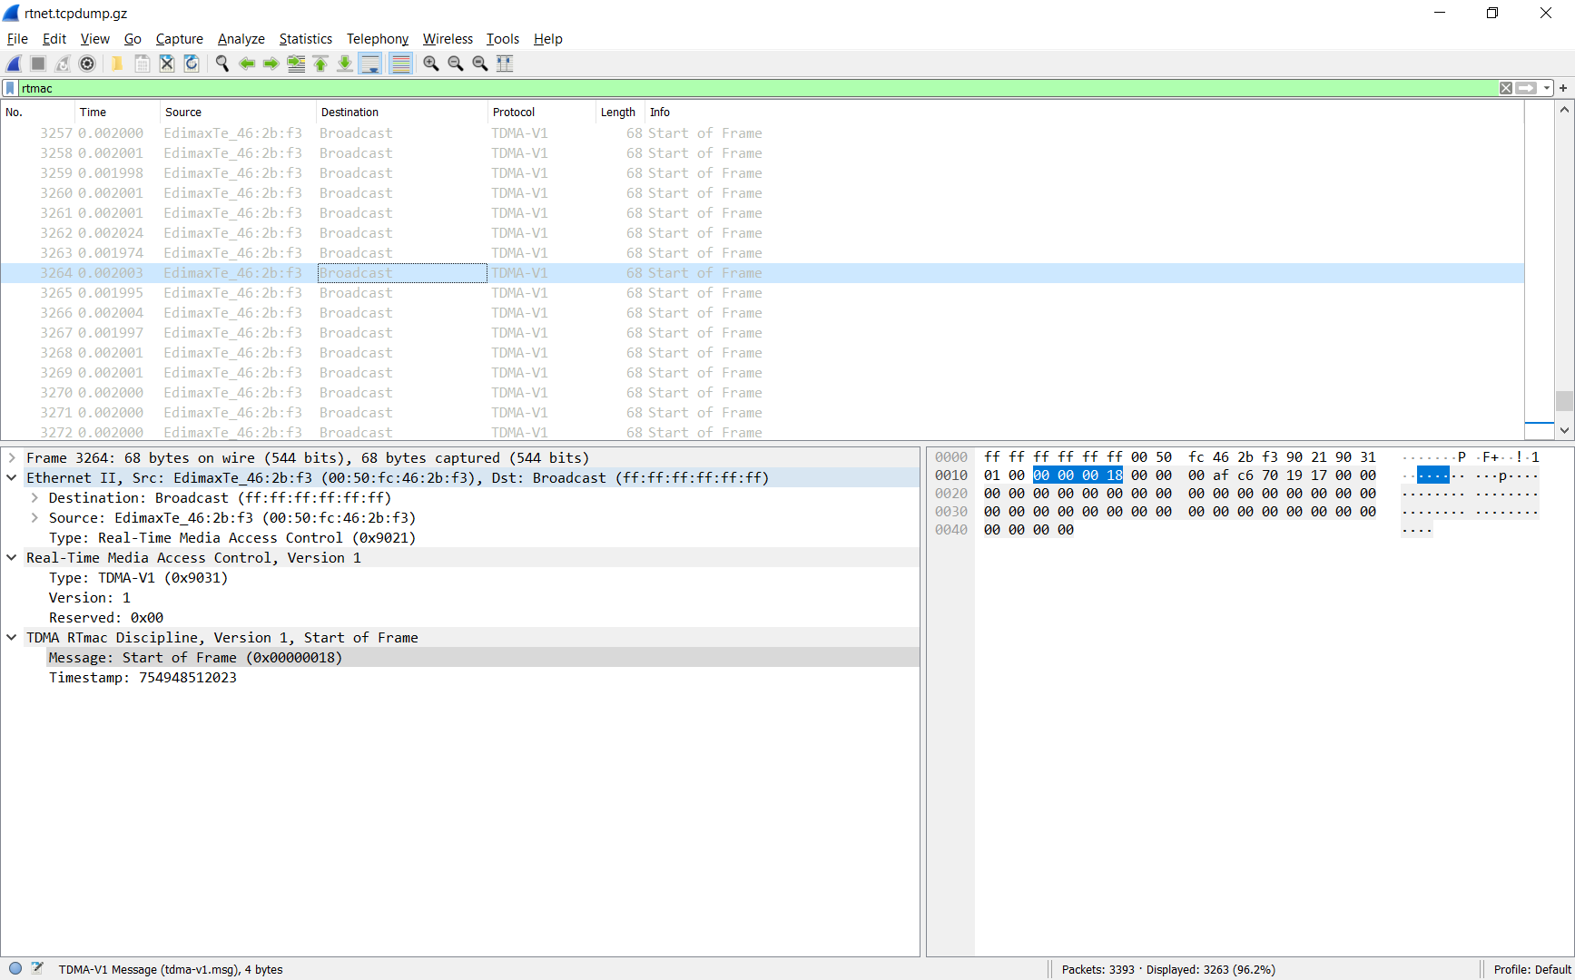Click the reload capture file icon
1575x980 pixels.
coord(192,64)
